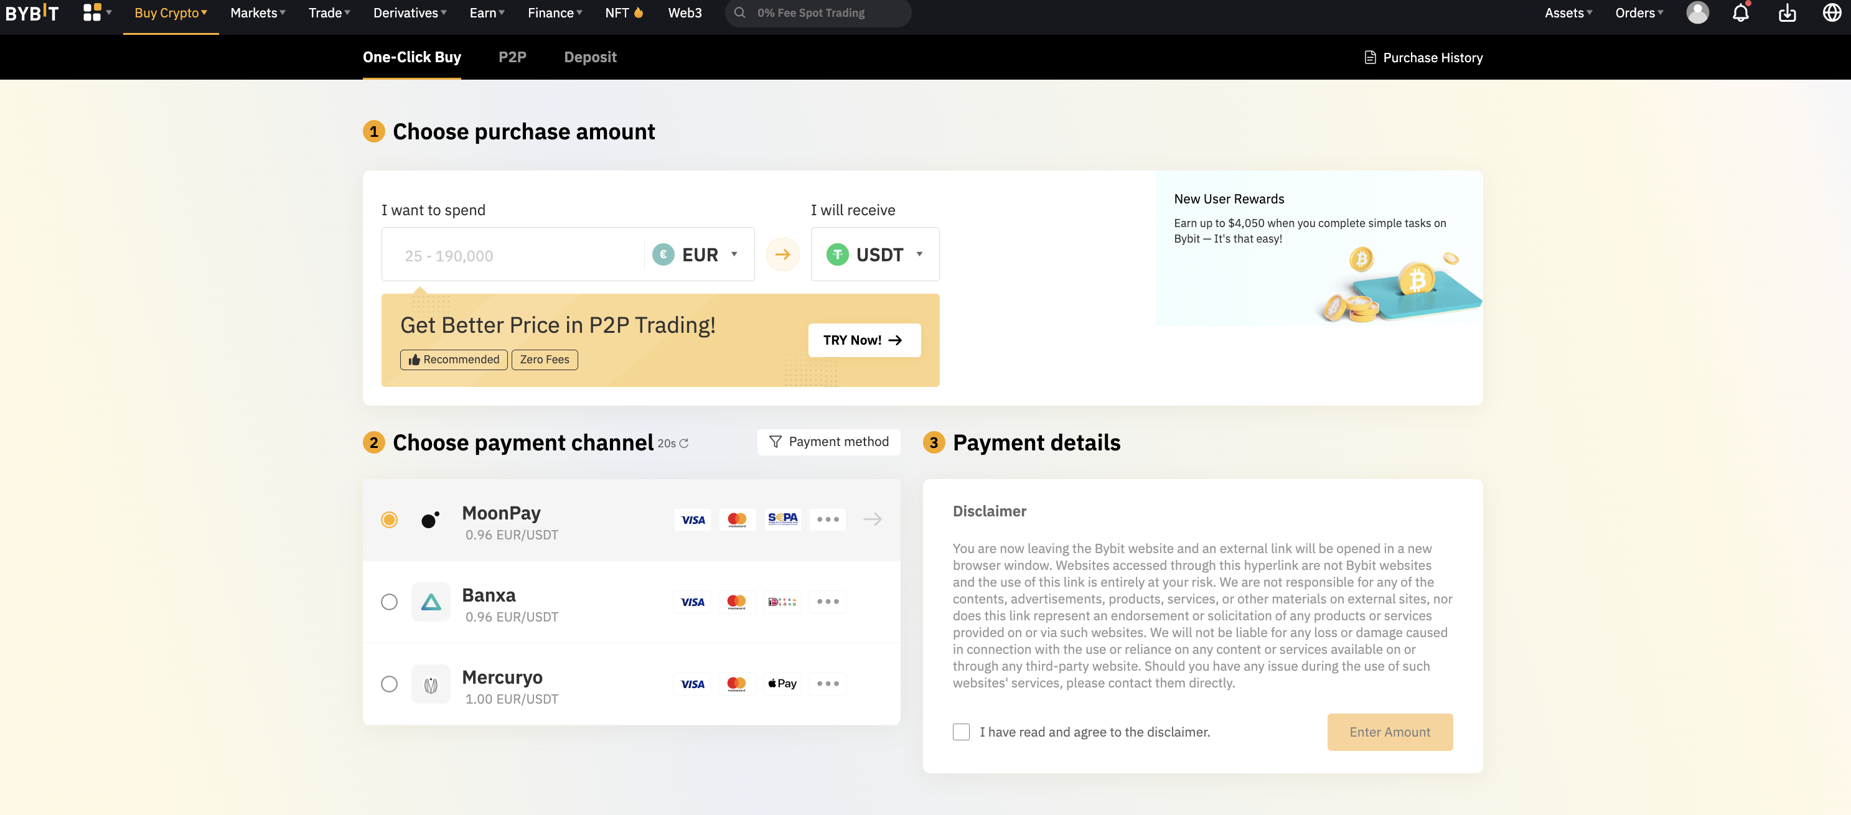
Task: Open the language globe icon
Action: (x=1832, y=13)
